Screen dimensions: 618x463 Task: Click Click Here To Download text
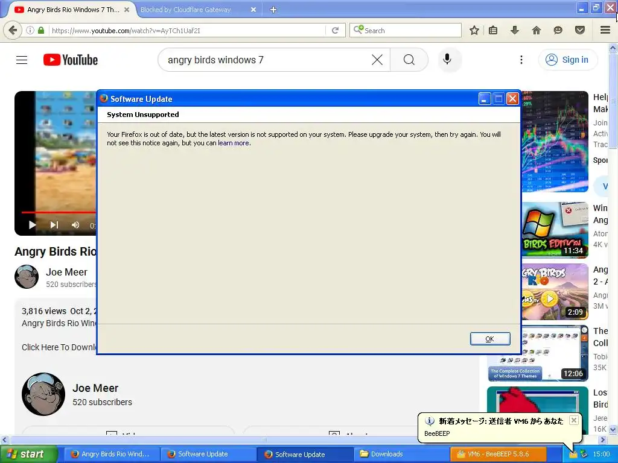coord(59,347)
